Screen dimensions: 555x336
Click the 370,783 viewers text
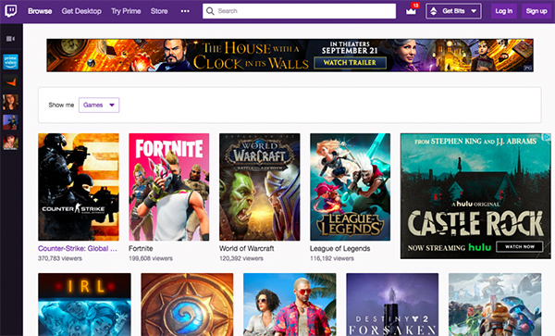point(60,258)
